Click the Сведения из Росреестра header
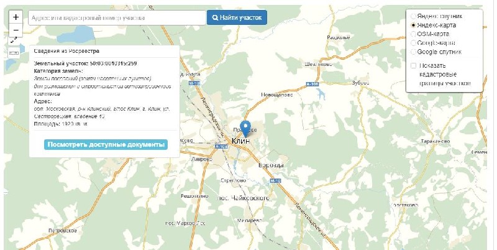The height and width of the screenshot is (250, 497). [66, 51]
